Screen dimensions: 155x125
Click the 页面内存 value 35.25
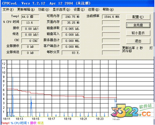[x=71, y=23]
